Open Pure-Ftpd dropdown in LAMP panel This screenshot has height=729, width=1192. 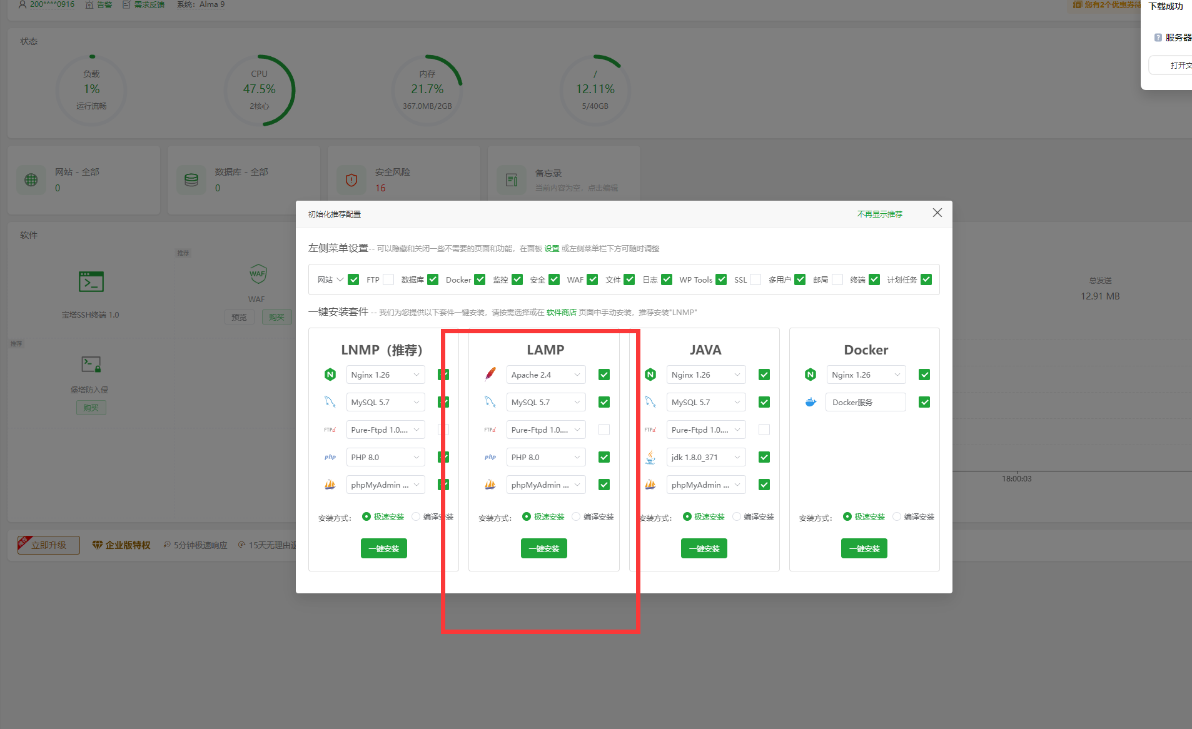click(x=546, y=430)
